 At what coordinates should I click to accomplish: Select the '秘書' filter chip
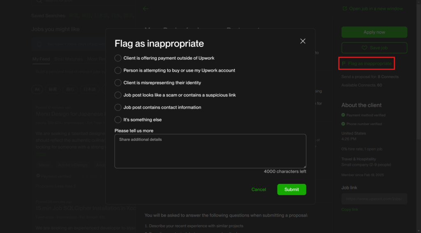53,89
